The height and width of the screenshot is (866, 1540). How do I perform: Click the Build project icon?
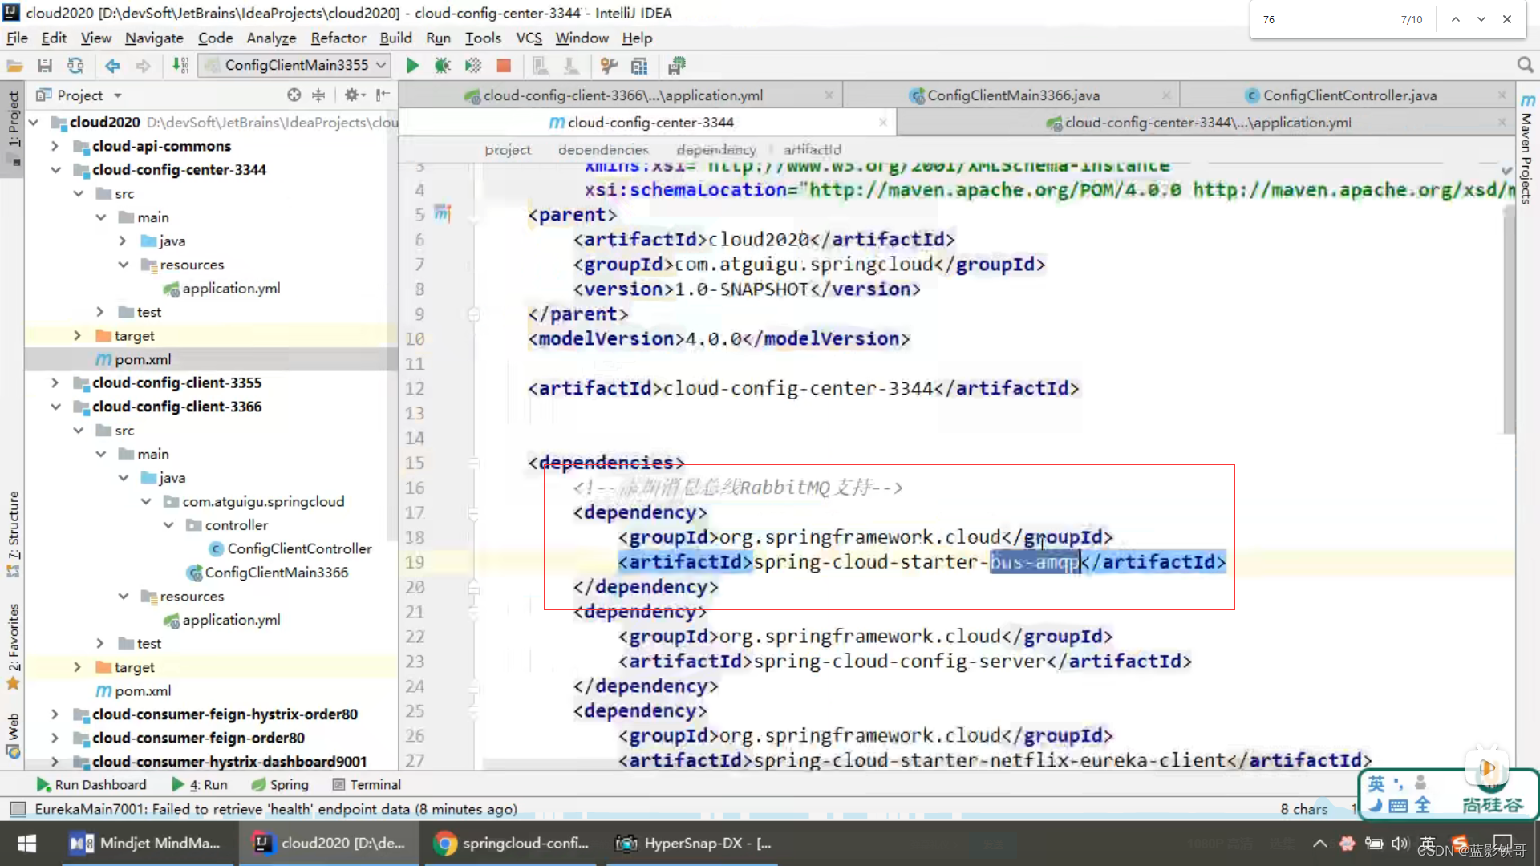(x=181, y=66)
